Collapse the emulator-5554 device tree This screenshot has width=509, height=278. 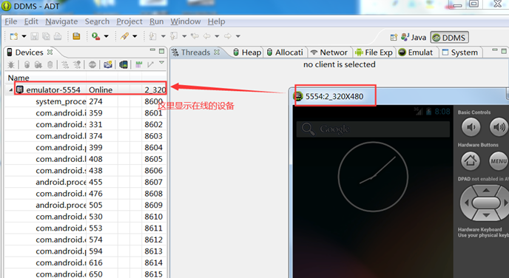10,90
